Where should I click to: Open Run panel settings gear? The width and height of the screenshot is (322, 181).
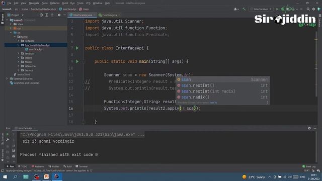[x=309, y=128]
